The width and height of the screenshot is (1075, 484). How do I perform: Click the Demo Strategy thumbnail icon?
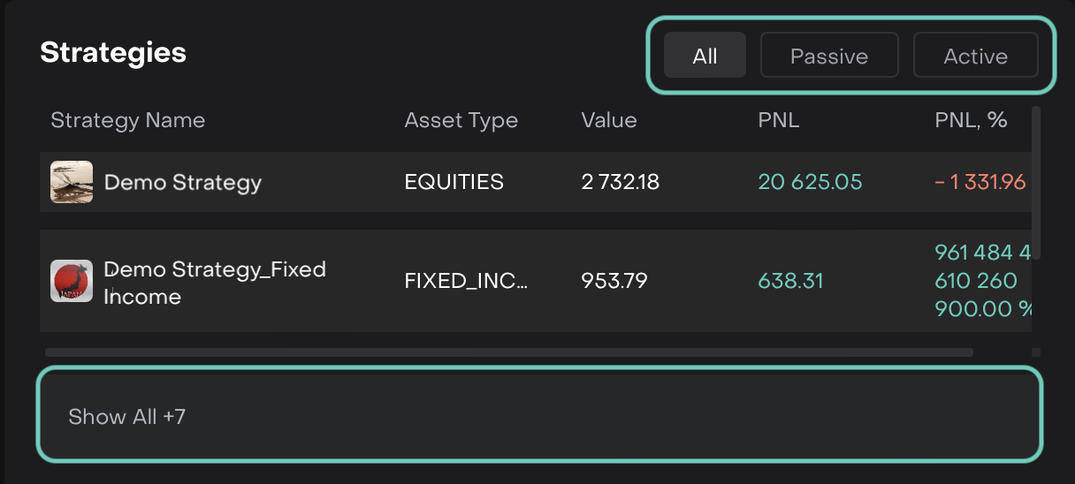point(72,182)
